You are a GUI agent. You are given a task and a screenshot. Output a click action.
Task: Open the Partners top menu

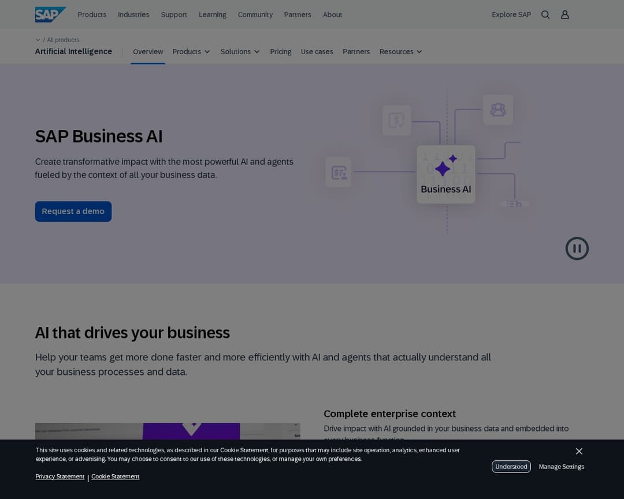[x=298, y=14]
